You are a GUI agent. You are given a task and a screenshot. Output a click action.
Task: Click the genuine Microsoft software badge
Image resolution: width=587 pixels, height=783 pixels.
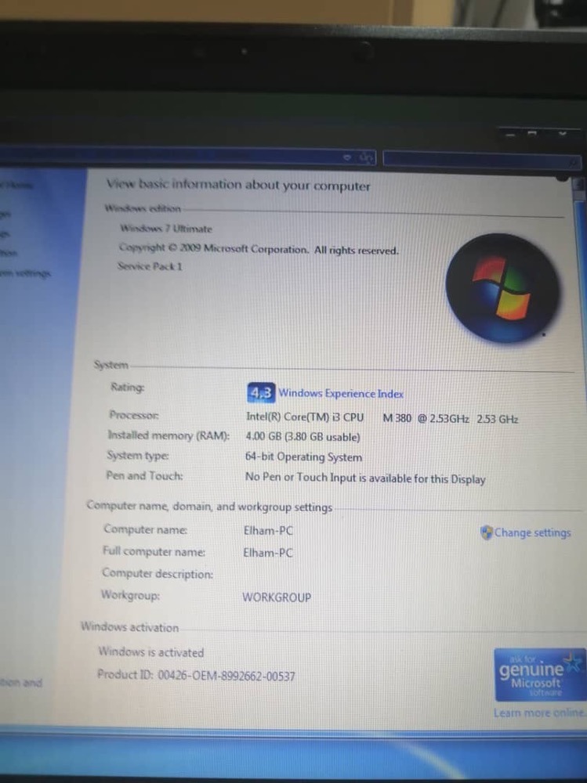click(539, 675)
